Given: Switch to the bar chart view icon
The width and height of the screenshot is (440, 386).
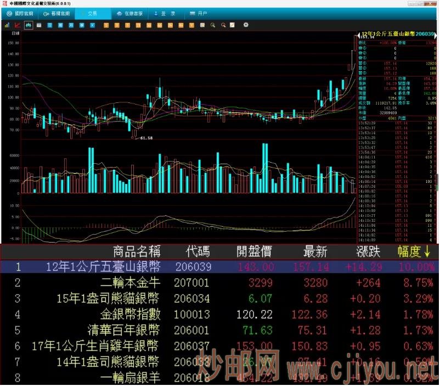Looking at the screenshot, I should pyautogui.click(x=8, y=25).
